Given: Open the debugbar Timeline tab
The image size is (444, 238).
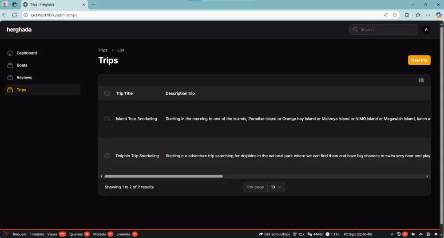Looking at the screenshot, I should click(x=37, y=234).
